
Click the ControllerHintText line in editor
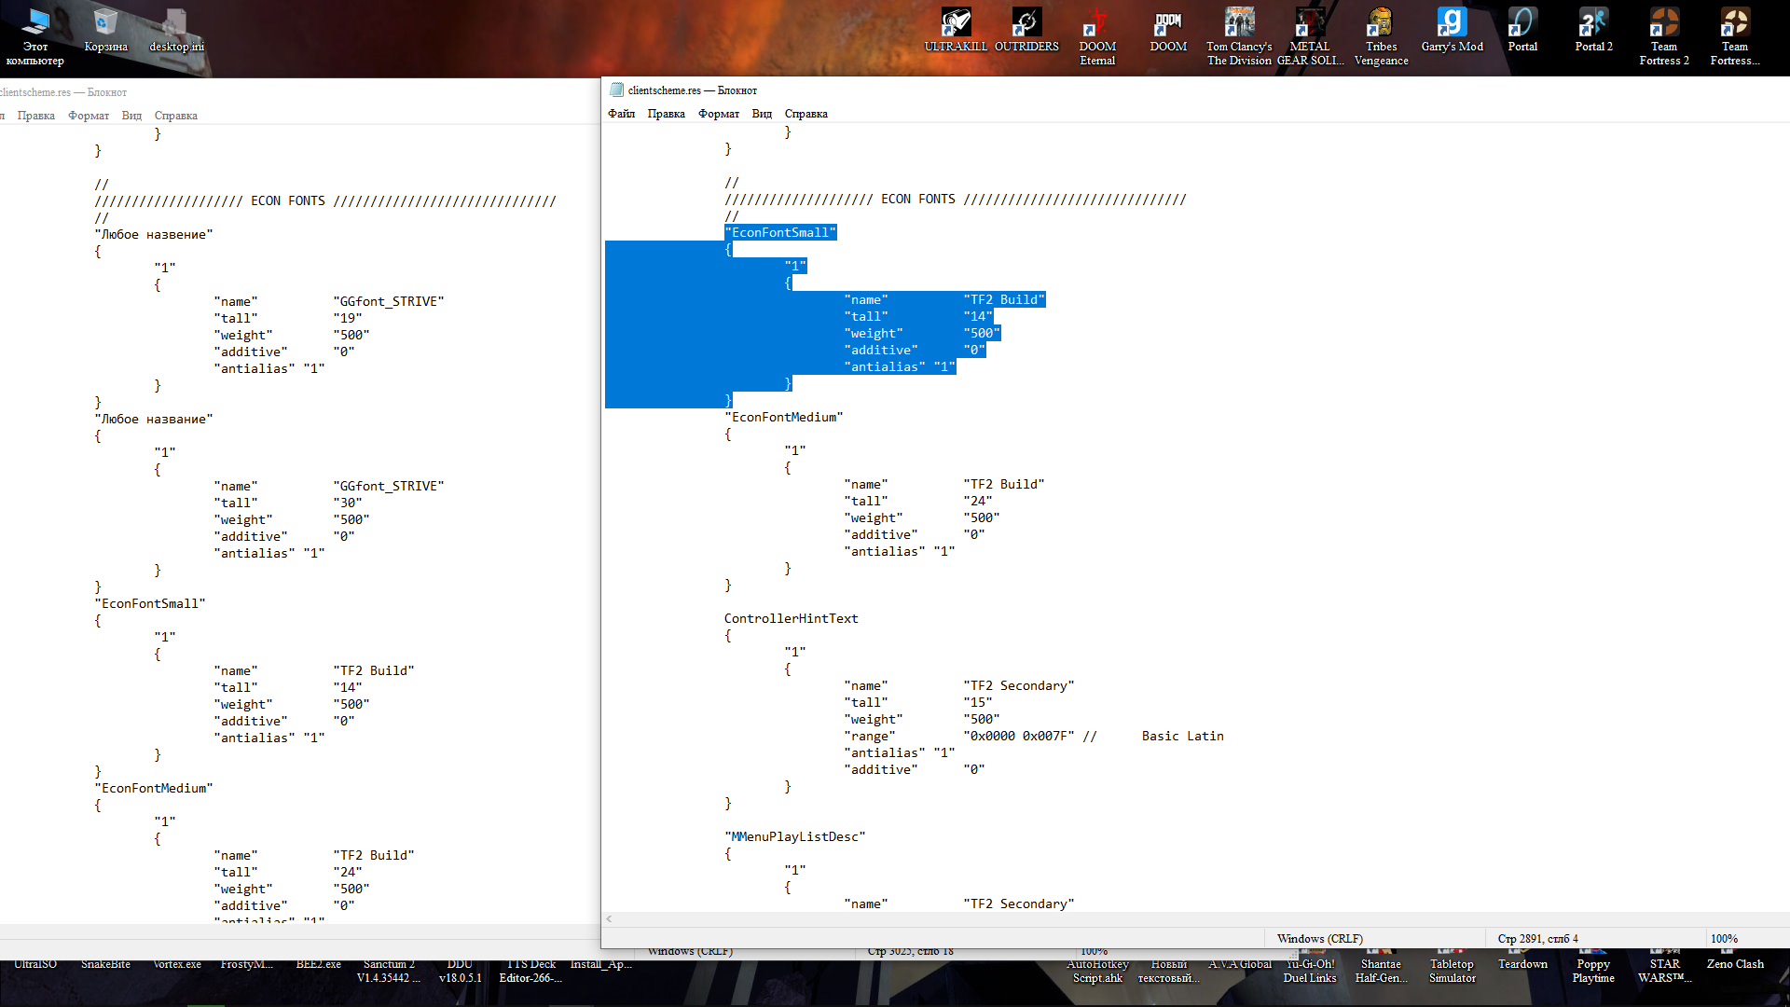[x=791, y=618]
